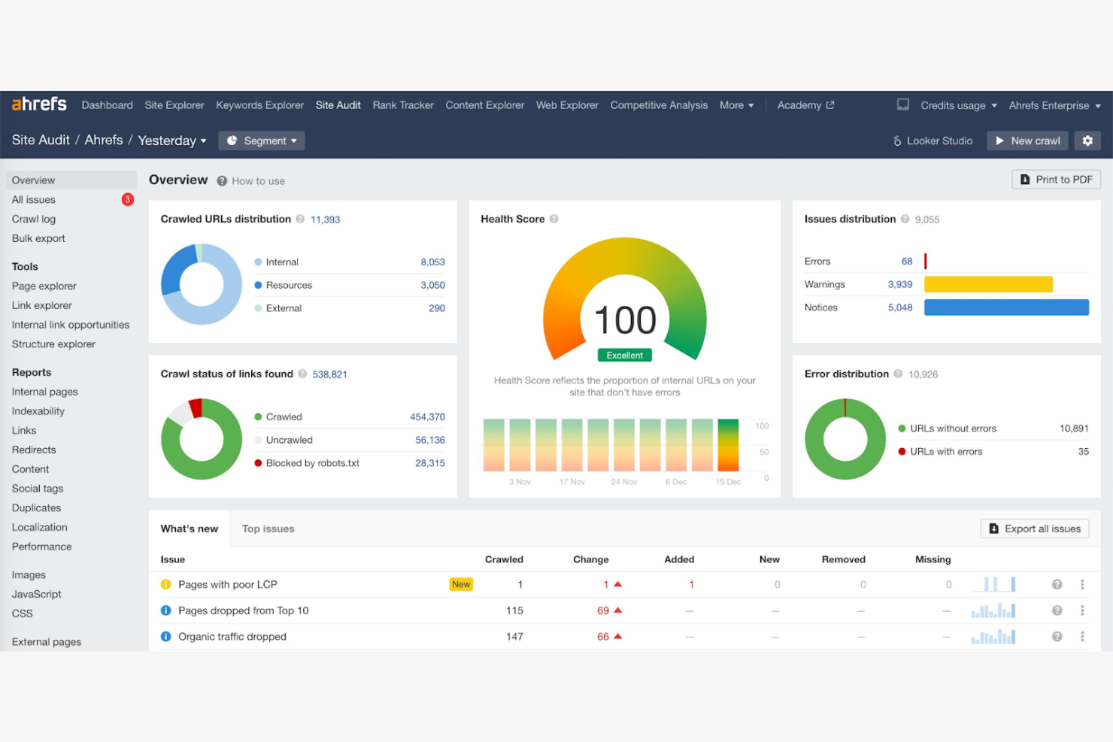1113x742 pixels.
Task: Switch to the Top issues tab
Action: (x=268, y=528)
